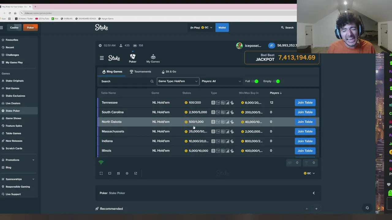Collapse the Poker Stake Poker info panel

pyautogui.click(x=314, y=193)
